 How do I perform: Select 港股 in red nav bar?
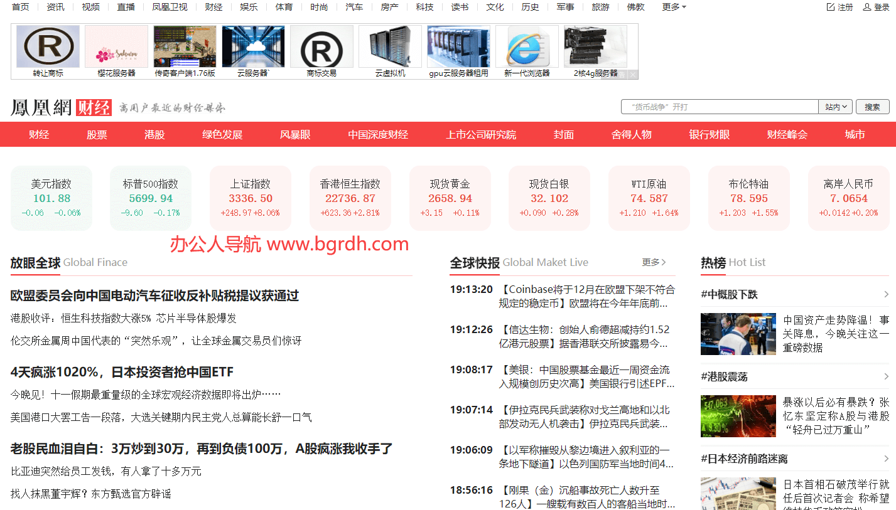pyautogui.click(x=154, y=134)
